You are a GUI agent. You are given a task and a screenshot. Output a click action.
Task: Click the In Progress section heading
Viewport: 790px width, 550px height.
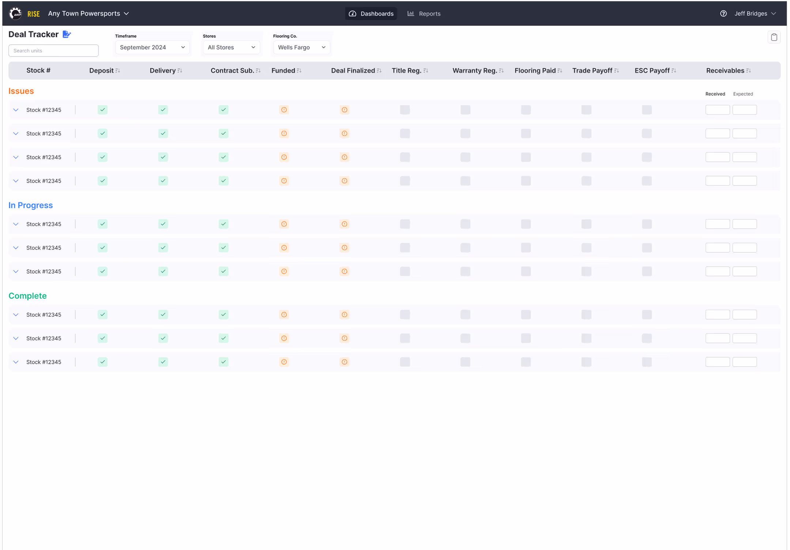click(31, 205)
